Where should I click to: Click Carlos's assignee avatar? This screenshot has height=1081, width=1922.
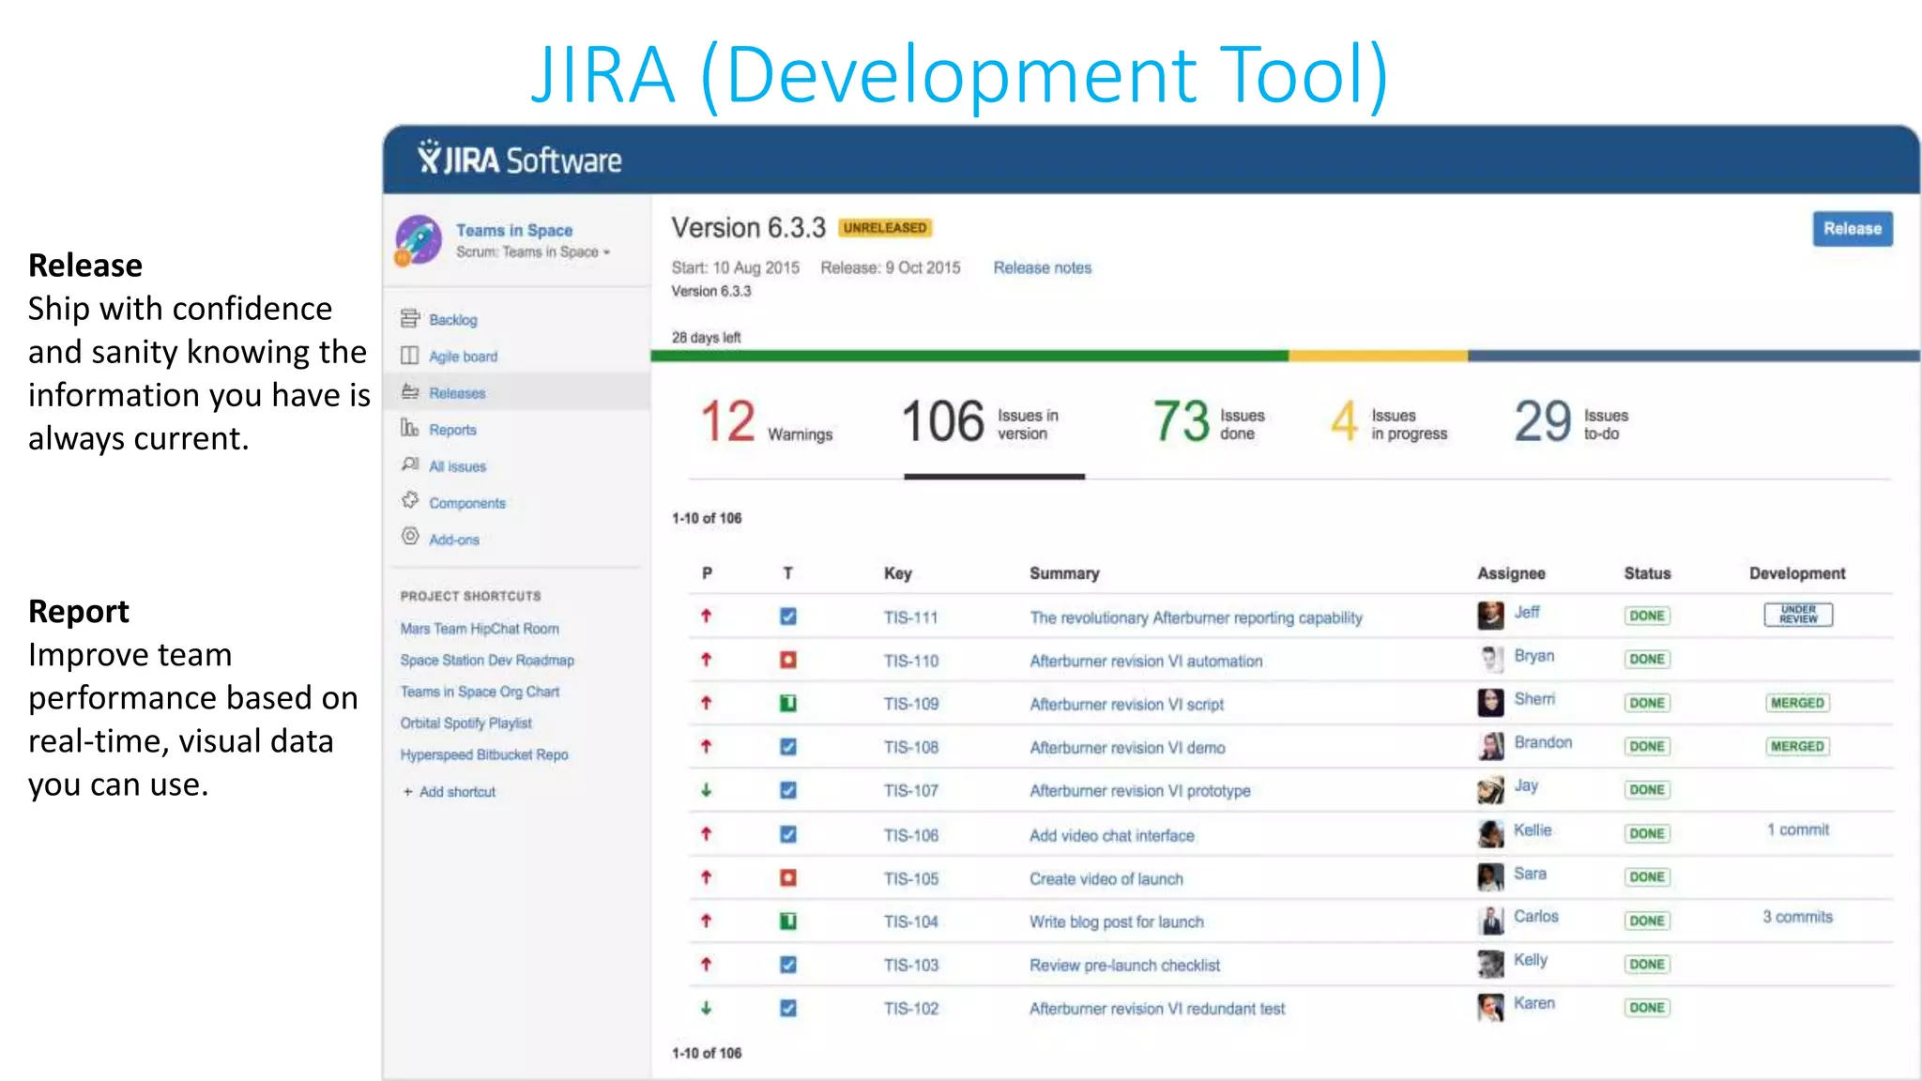[1490, 921]
